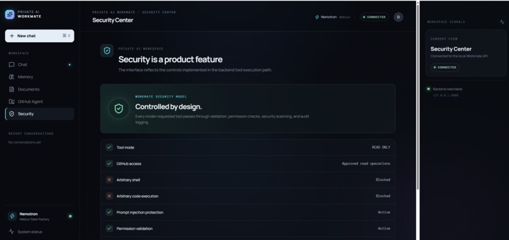Click the Security Center title in right panel
This screenshot has width=509, height=240.
(451, 49)
